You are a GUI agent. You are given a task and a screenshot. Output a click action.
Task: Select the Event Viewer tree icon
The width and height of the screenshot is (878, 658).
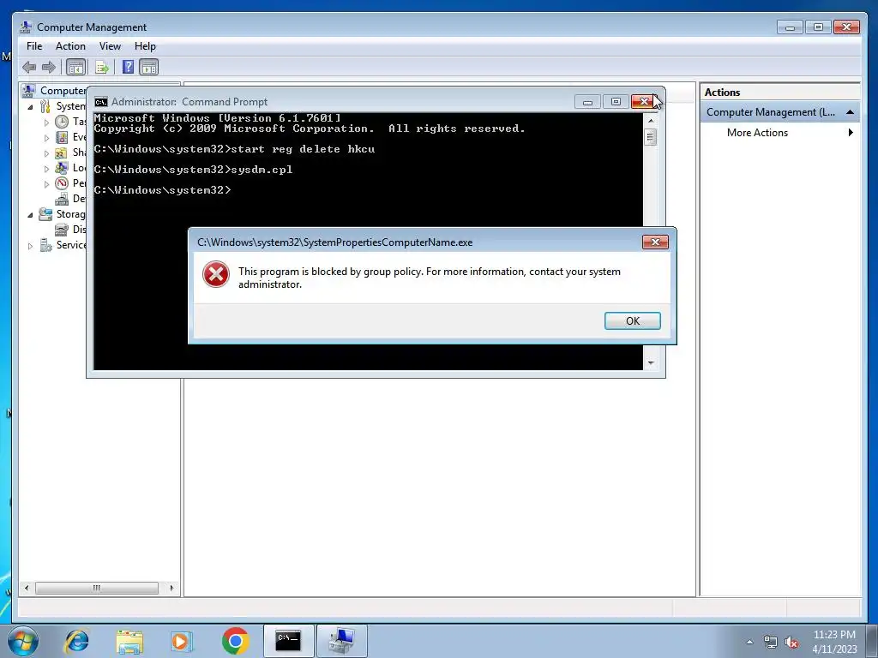[x=62, y=137]
